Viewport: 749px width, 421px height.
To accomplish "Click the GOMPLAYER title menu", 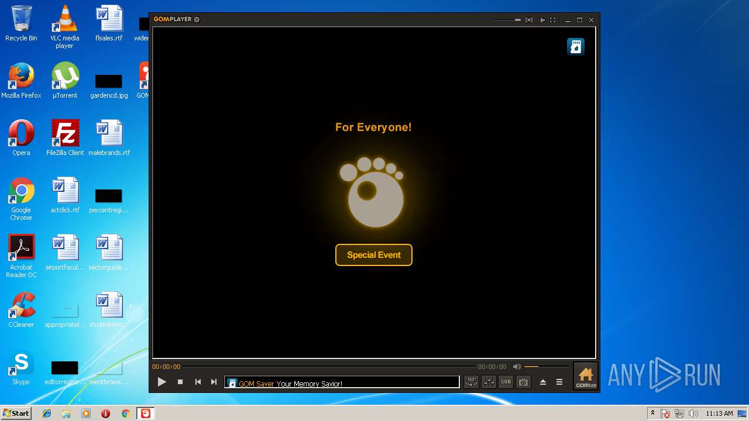I will (173, 19).
